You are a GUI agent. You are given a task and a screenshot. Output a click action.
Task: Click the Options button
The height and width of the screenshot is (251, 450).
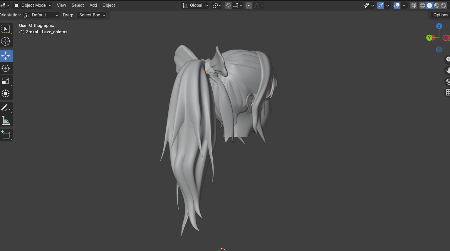441,15
